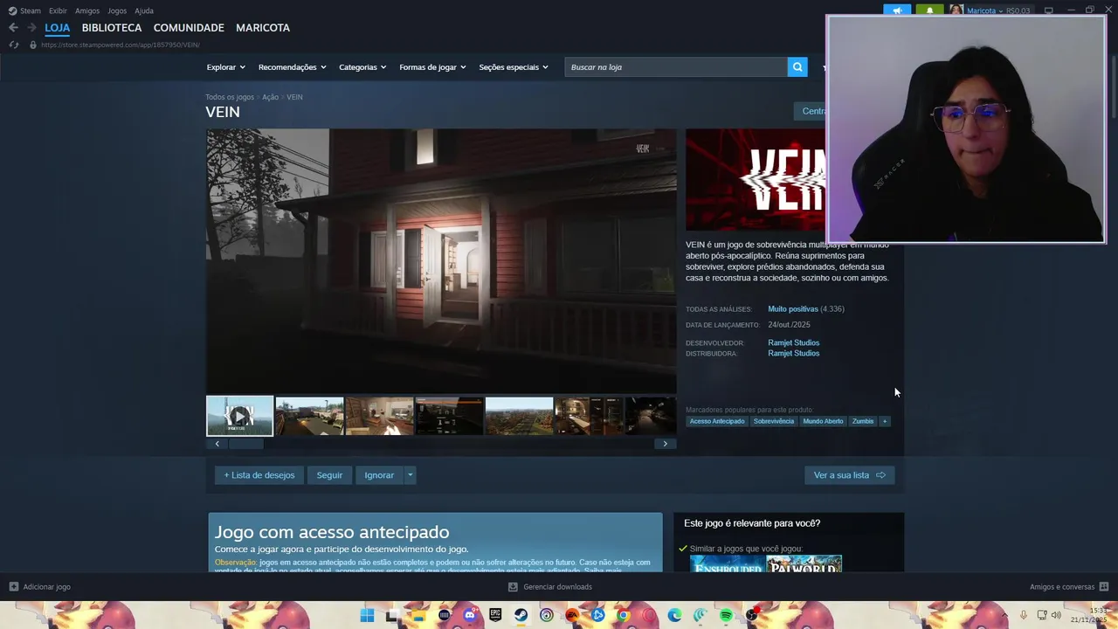Switch to the COMUNIDADE tab
1118x629 pixels.
[189, 28]
